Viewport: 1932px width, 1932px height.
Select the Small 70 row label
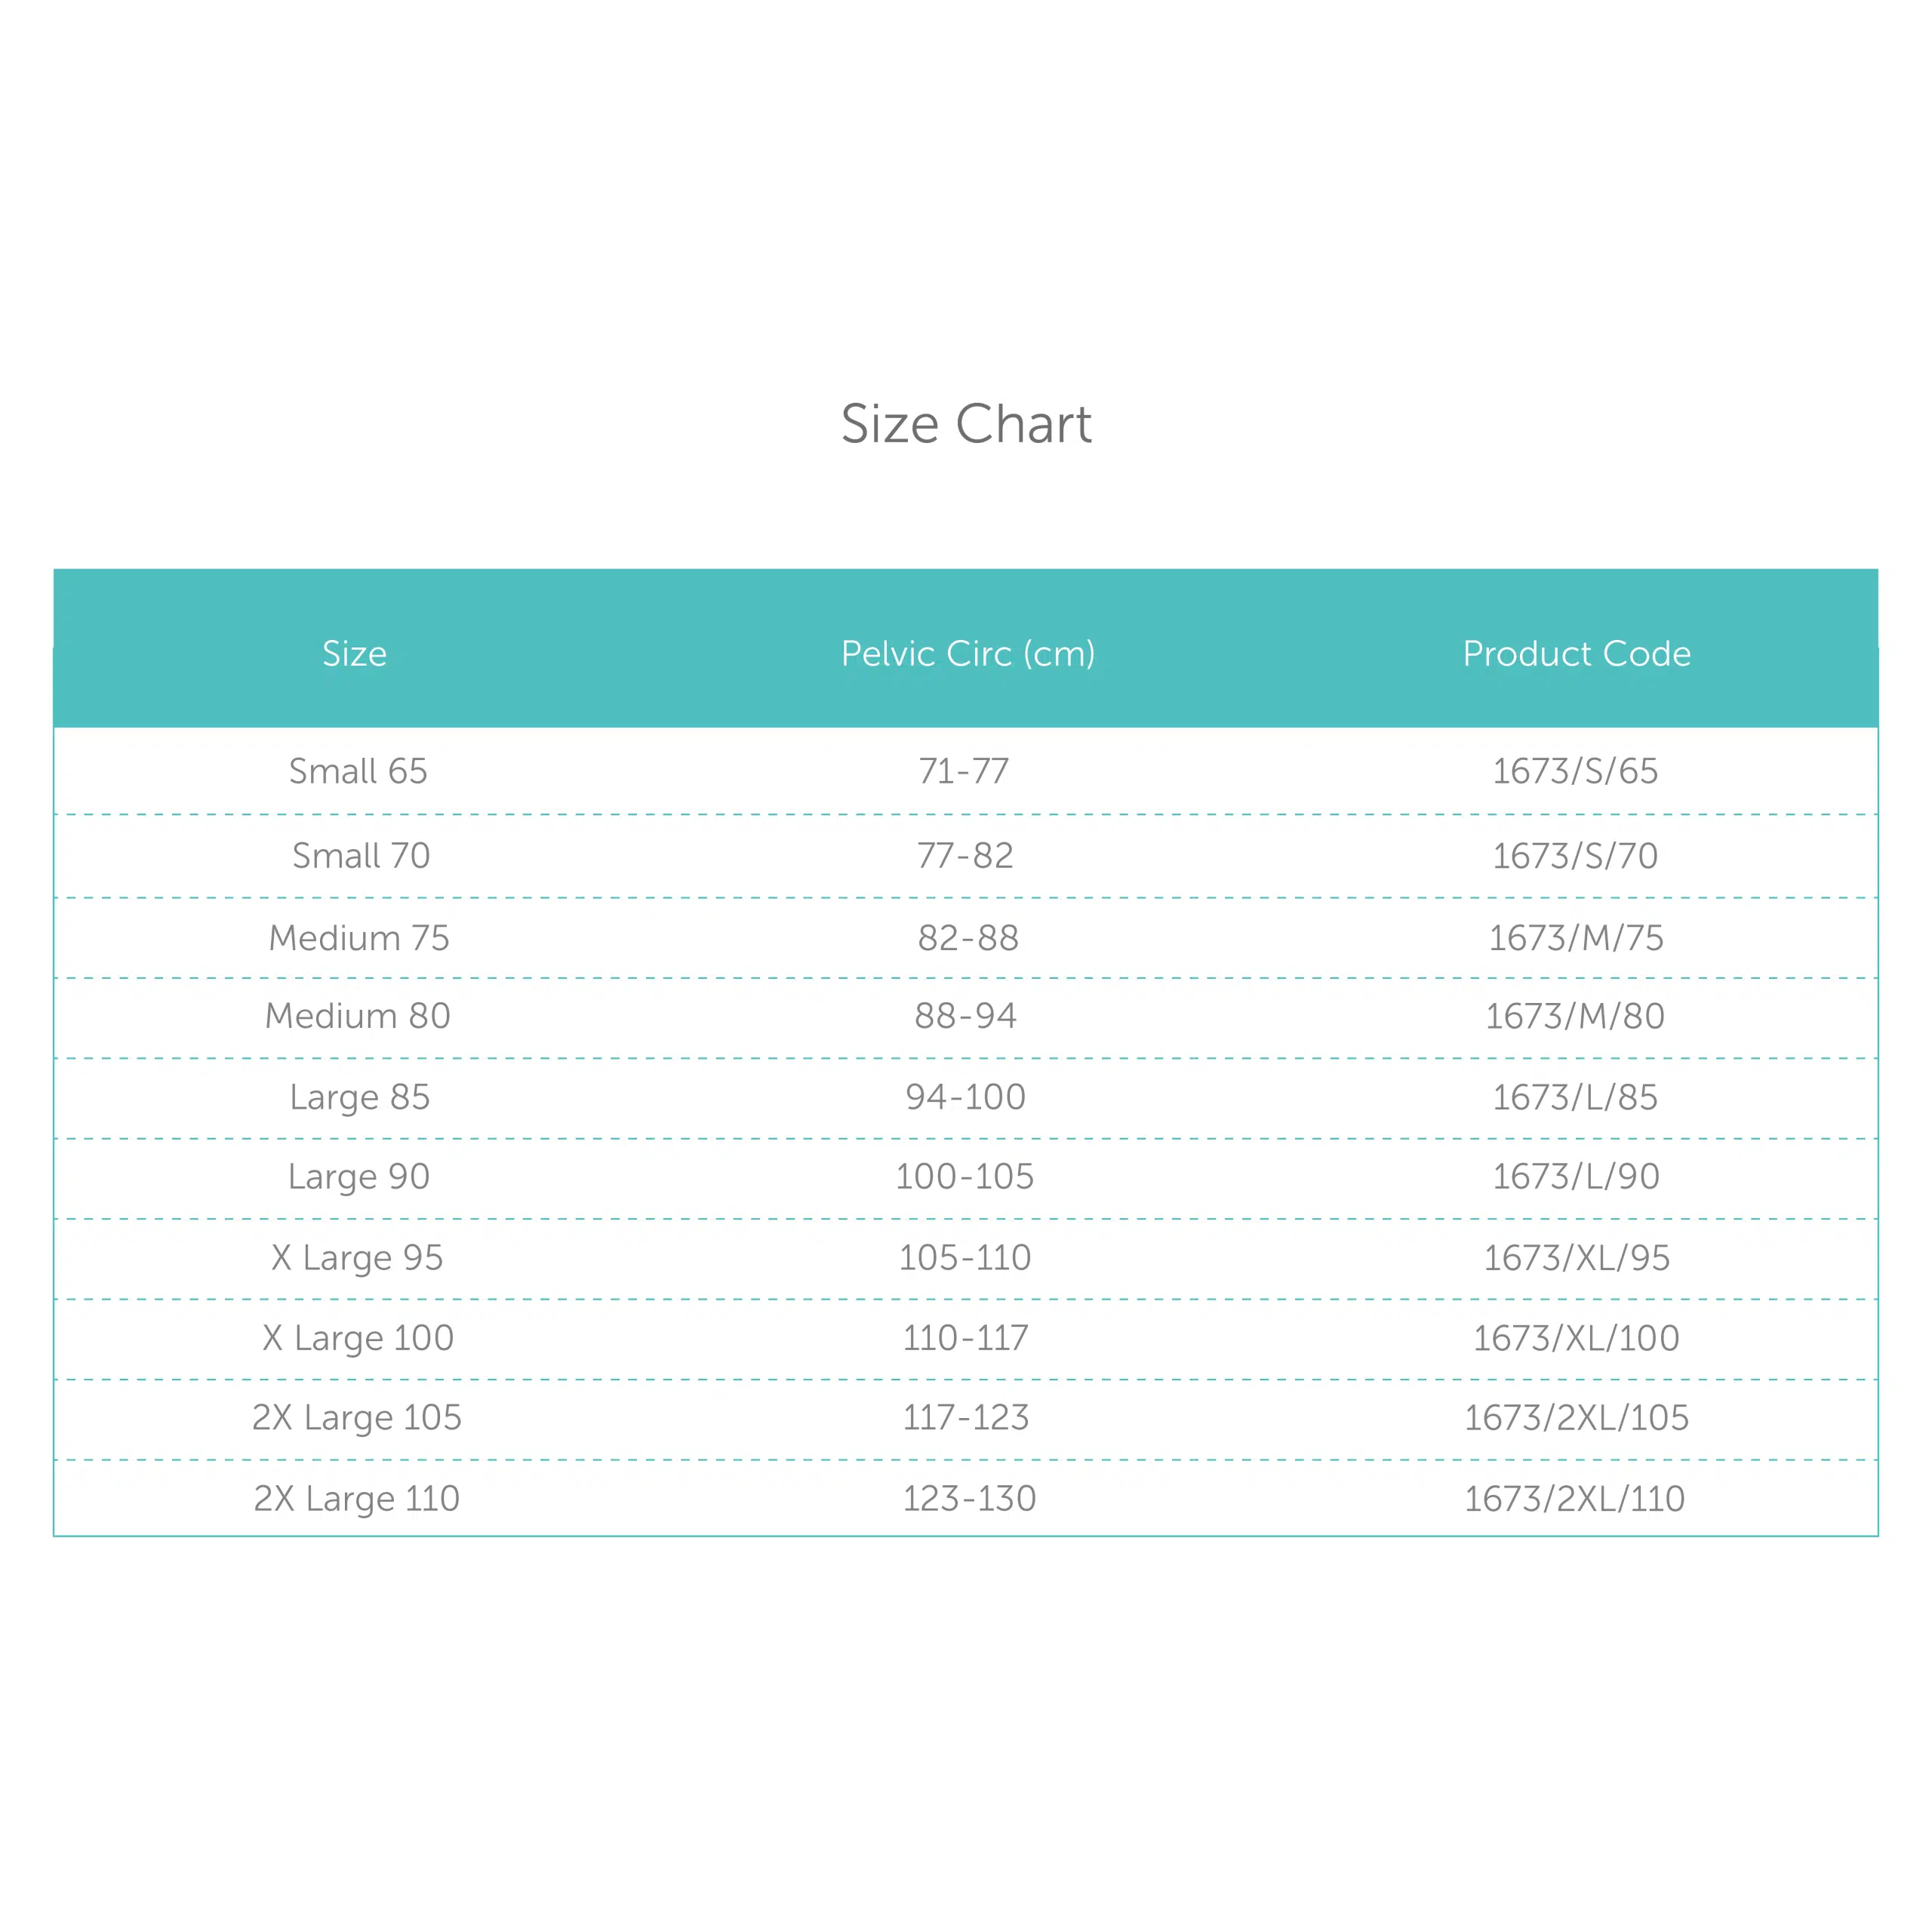[x=361, y=856]
